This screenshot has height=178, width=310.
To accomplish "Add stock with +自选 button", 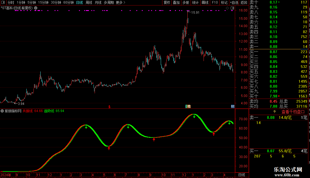I will [x=234, y=2].
